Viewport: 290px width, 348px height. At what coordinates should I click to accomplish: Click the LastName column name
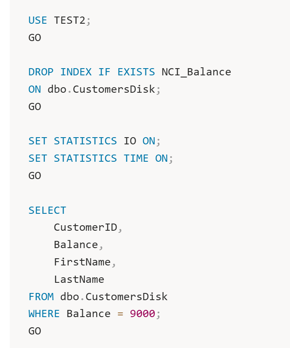79,279
